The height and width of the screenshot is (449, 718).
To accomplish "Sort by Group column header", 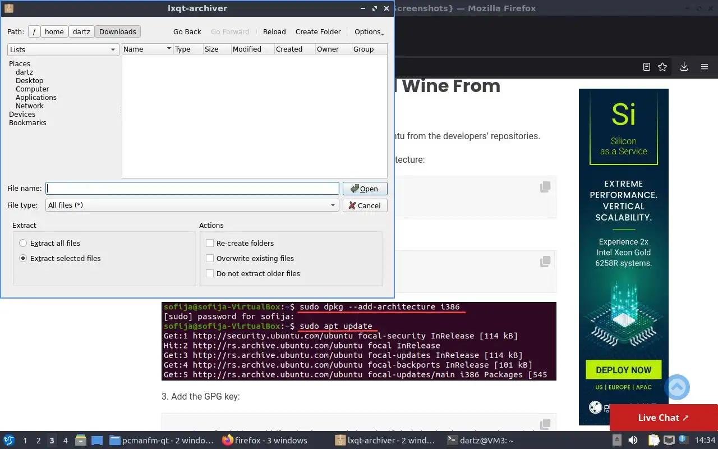I will click(369, 49).
